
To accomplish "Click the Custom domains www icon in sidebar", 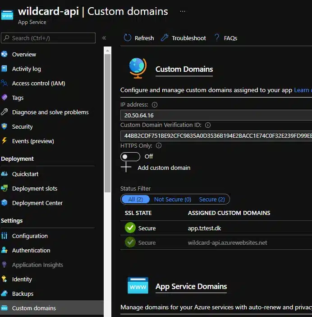I will coord(4,308).
